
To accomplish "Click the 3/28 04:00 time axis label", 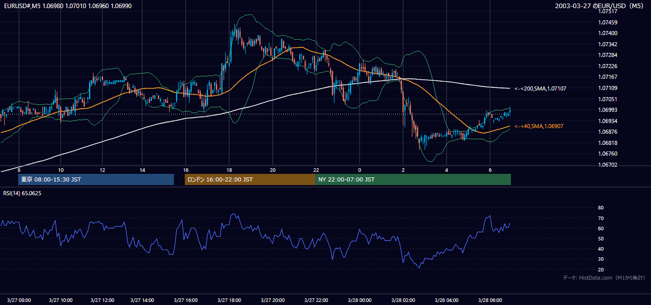I will (447, 300).
